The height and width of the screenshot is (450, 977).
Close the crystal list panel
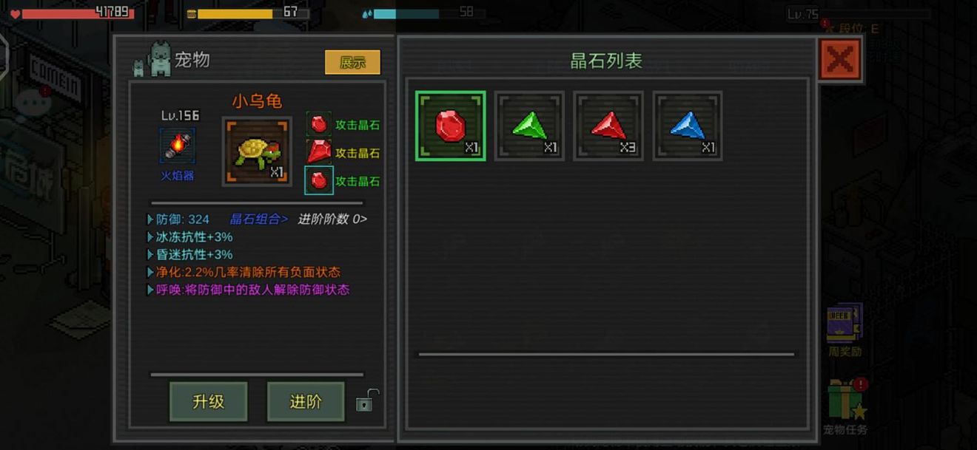840,59
